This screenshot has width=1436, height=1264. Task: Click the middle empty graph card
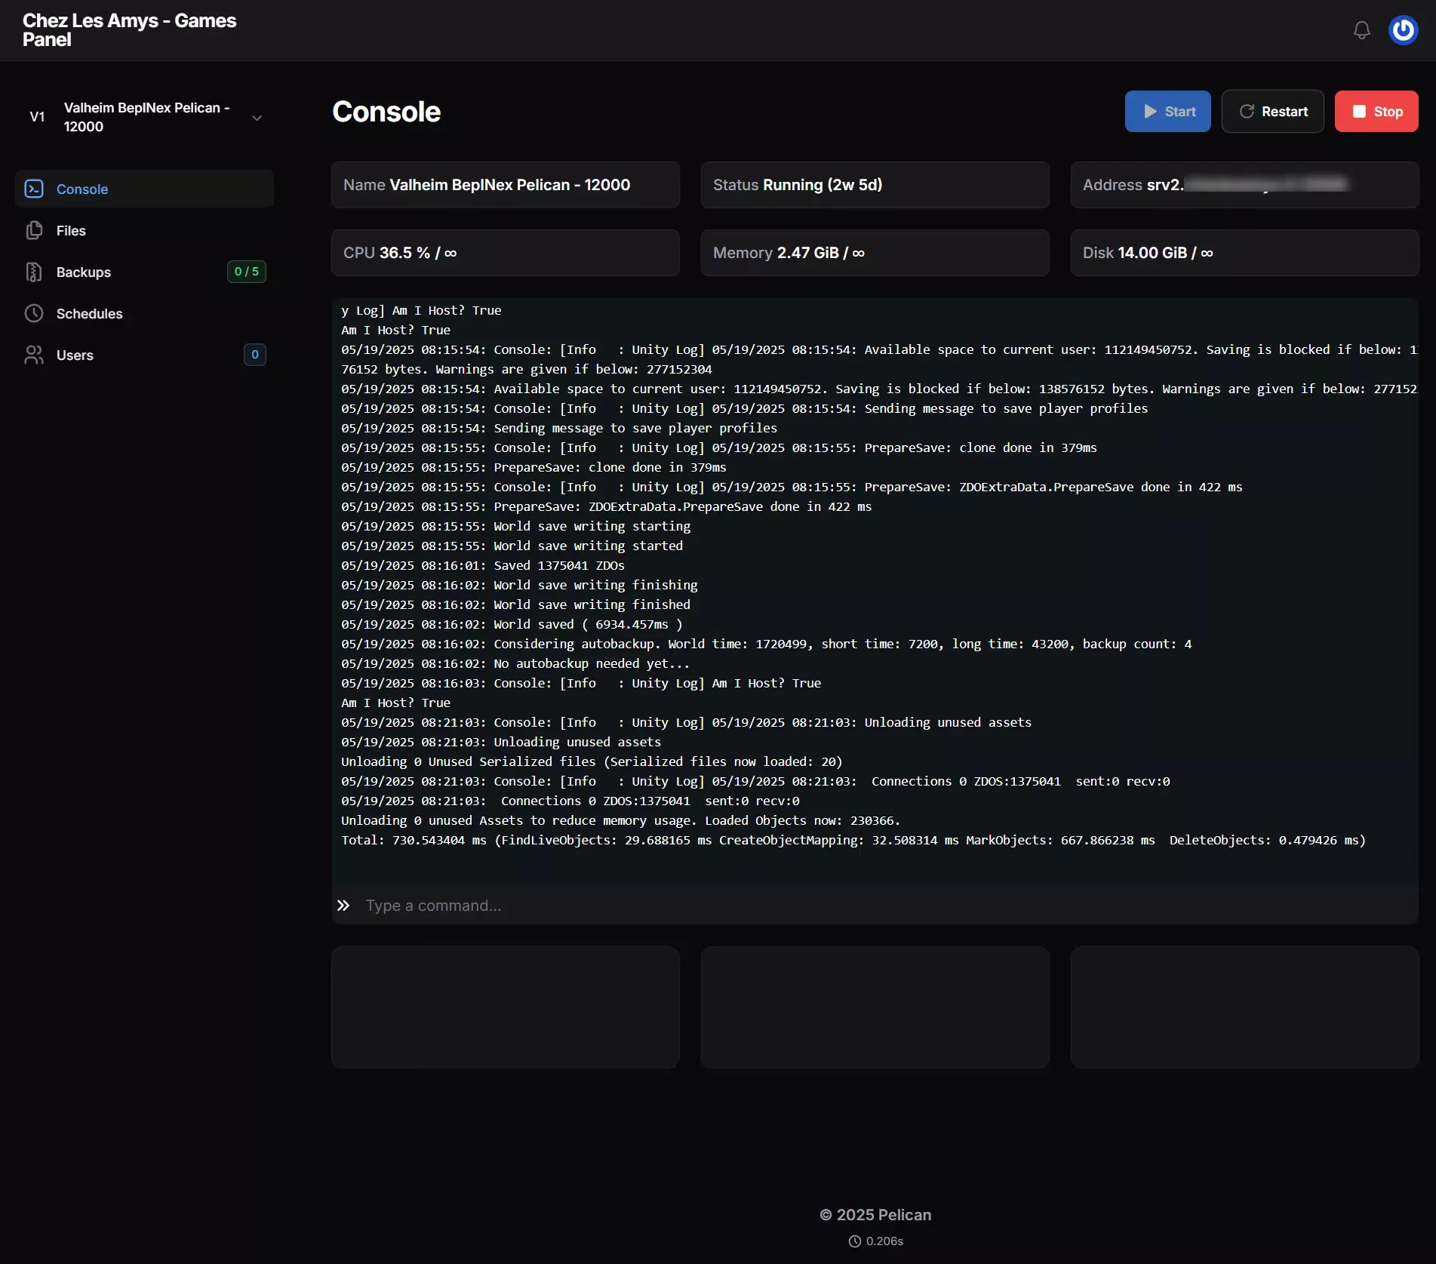875,1007
